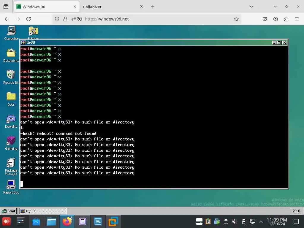The image size is (304, 228).
Task: Reload the current page
Action: pos(28,19)
